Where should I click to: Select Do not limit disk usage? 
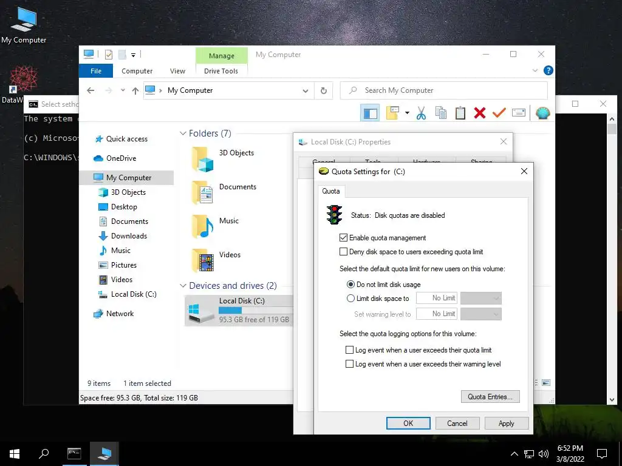tap(350, 285)
